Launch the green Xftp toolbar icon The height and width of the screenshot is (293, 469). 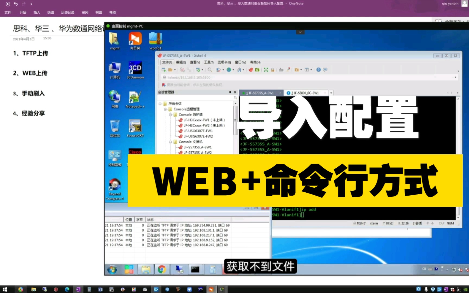257,70
